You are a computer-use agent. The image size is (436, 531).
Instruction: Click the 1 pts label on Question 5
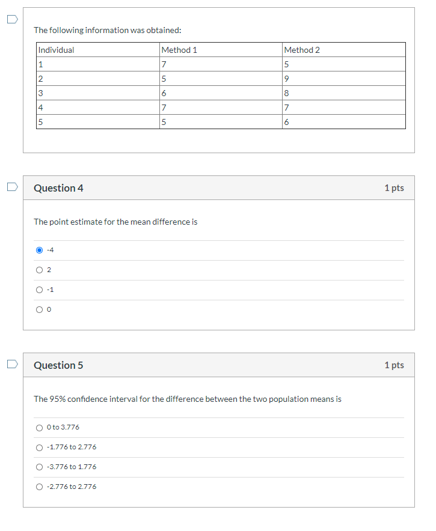(393, 365)
